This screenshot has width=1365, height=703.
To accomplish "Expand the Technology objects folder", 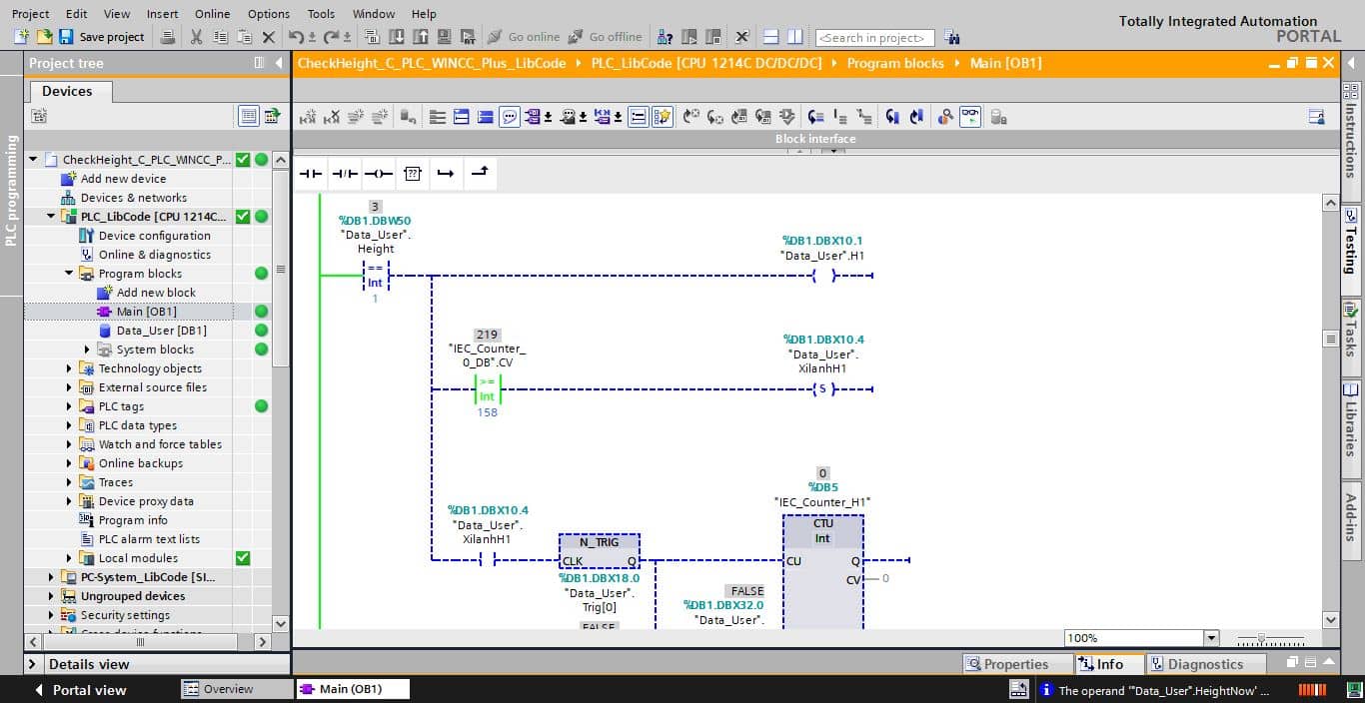I will coord(69,368).
